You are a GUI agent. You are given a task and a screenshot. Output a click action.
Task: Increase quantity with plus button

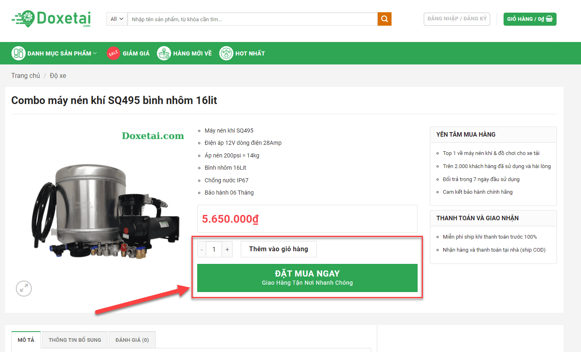(227, 250)
